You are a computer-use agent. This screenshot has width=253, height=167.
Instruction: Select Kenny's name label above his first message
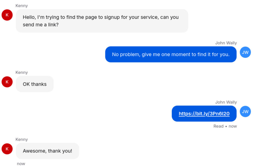(x=22, y=5)
